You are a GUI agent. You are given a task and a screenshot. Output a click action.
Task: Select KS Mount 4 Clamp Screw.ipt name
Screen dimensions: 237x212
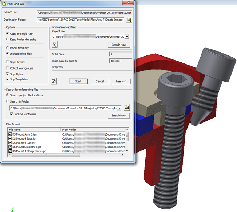coord(29,151)
